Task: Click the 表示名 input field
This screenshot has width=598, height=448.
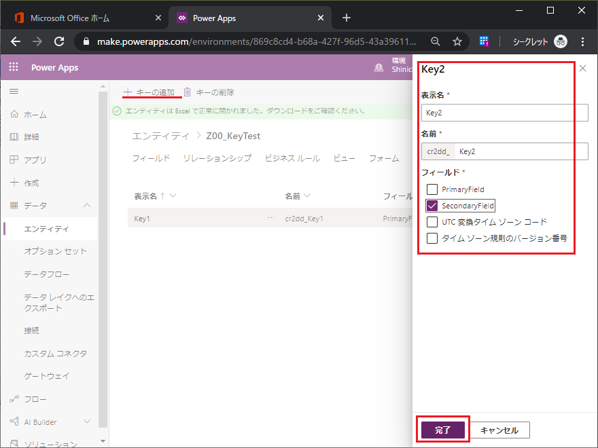Action: click(x=504, y=113)
